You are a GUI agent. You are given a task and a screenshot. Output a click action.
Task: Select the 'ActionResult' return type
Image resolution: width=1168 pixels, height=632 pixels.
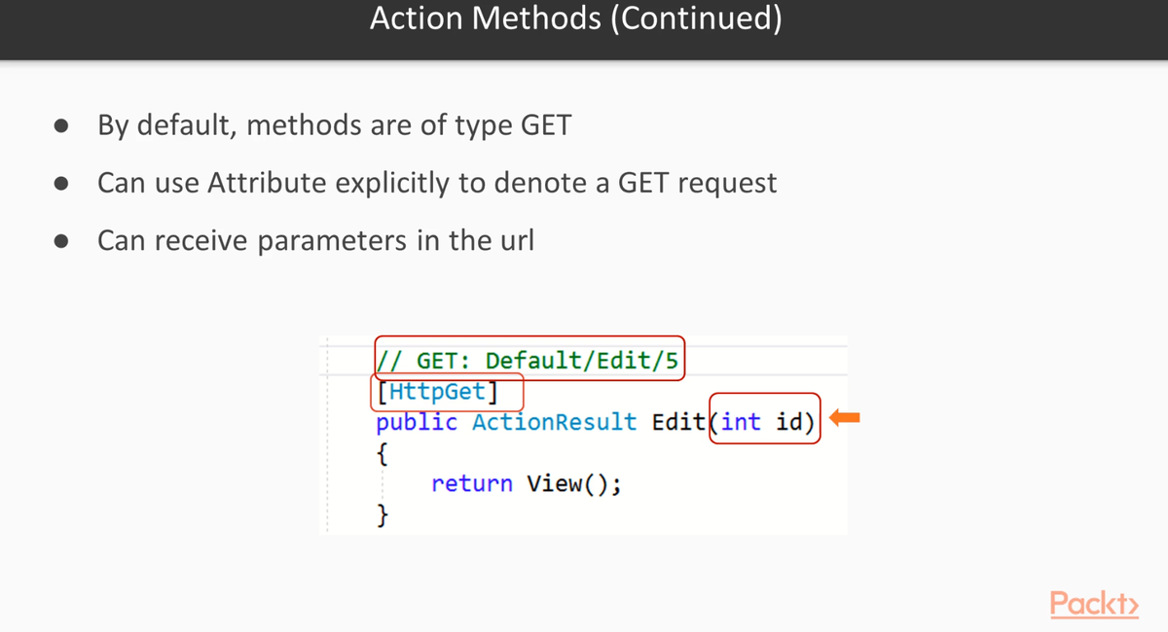554,423
